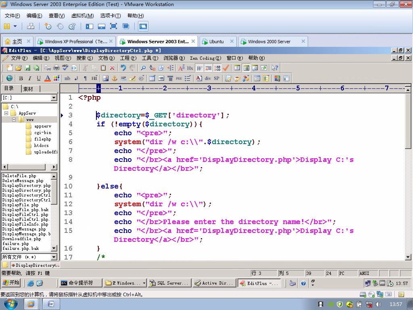Open the color palette grid icon
Screen dimensions: 413x310
56,78
